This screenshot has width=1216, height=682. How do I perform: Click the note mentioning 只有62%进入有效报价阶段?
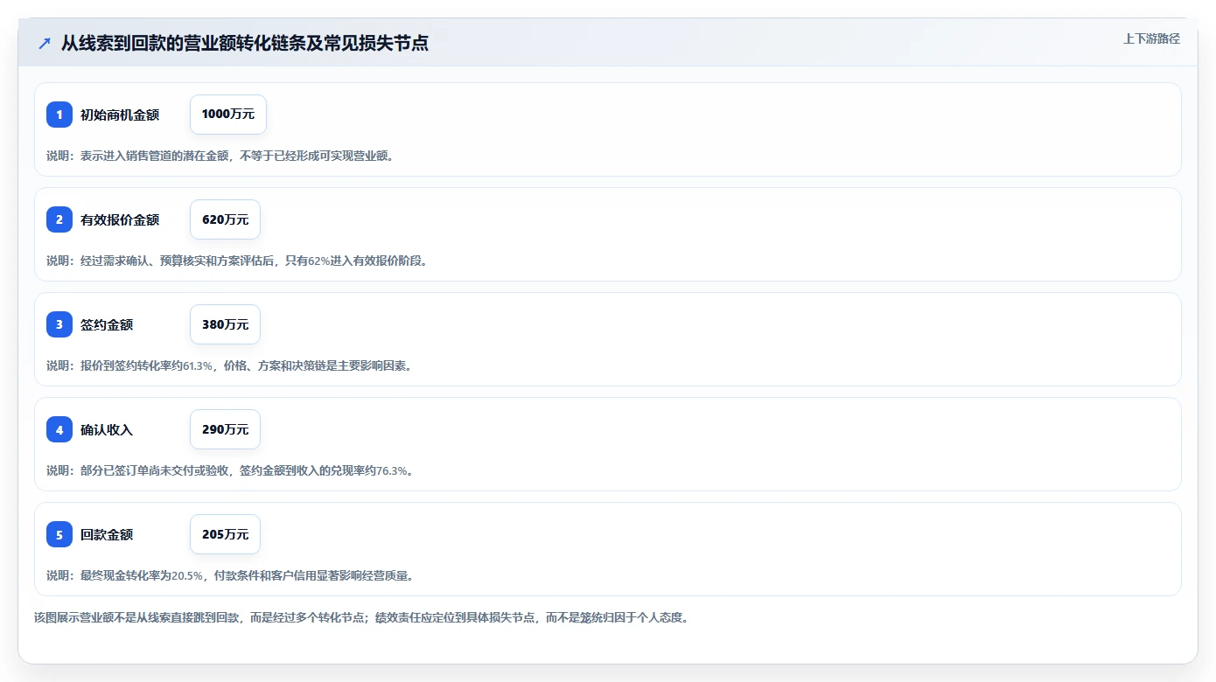[238, 261]
